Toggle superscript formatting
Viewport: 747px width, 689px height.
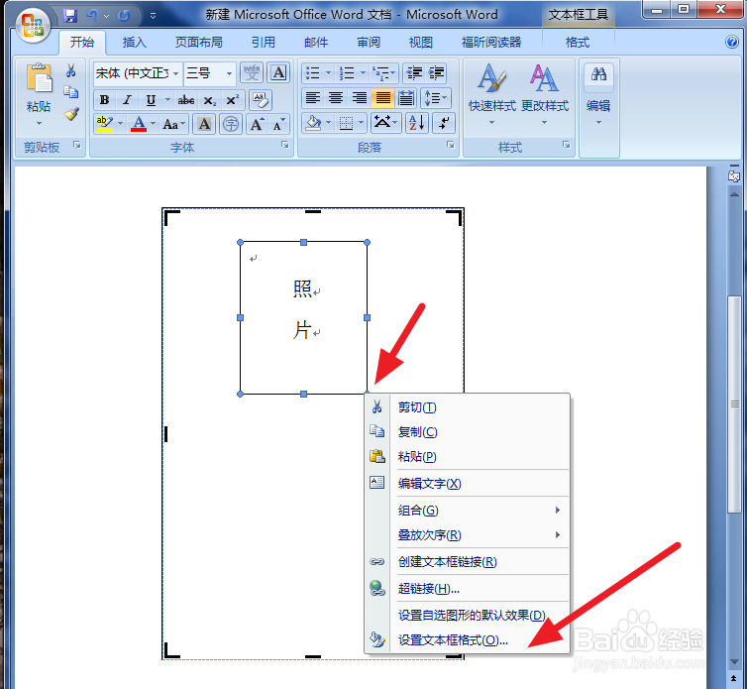point(233,100)
